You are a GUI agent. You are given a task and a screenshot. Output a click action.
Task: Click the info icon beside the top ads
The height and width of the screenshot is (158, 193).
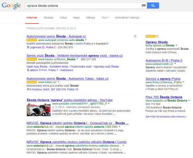pyautogui.click(x=135, y=37)
